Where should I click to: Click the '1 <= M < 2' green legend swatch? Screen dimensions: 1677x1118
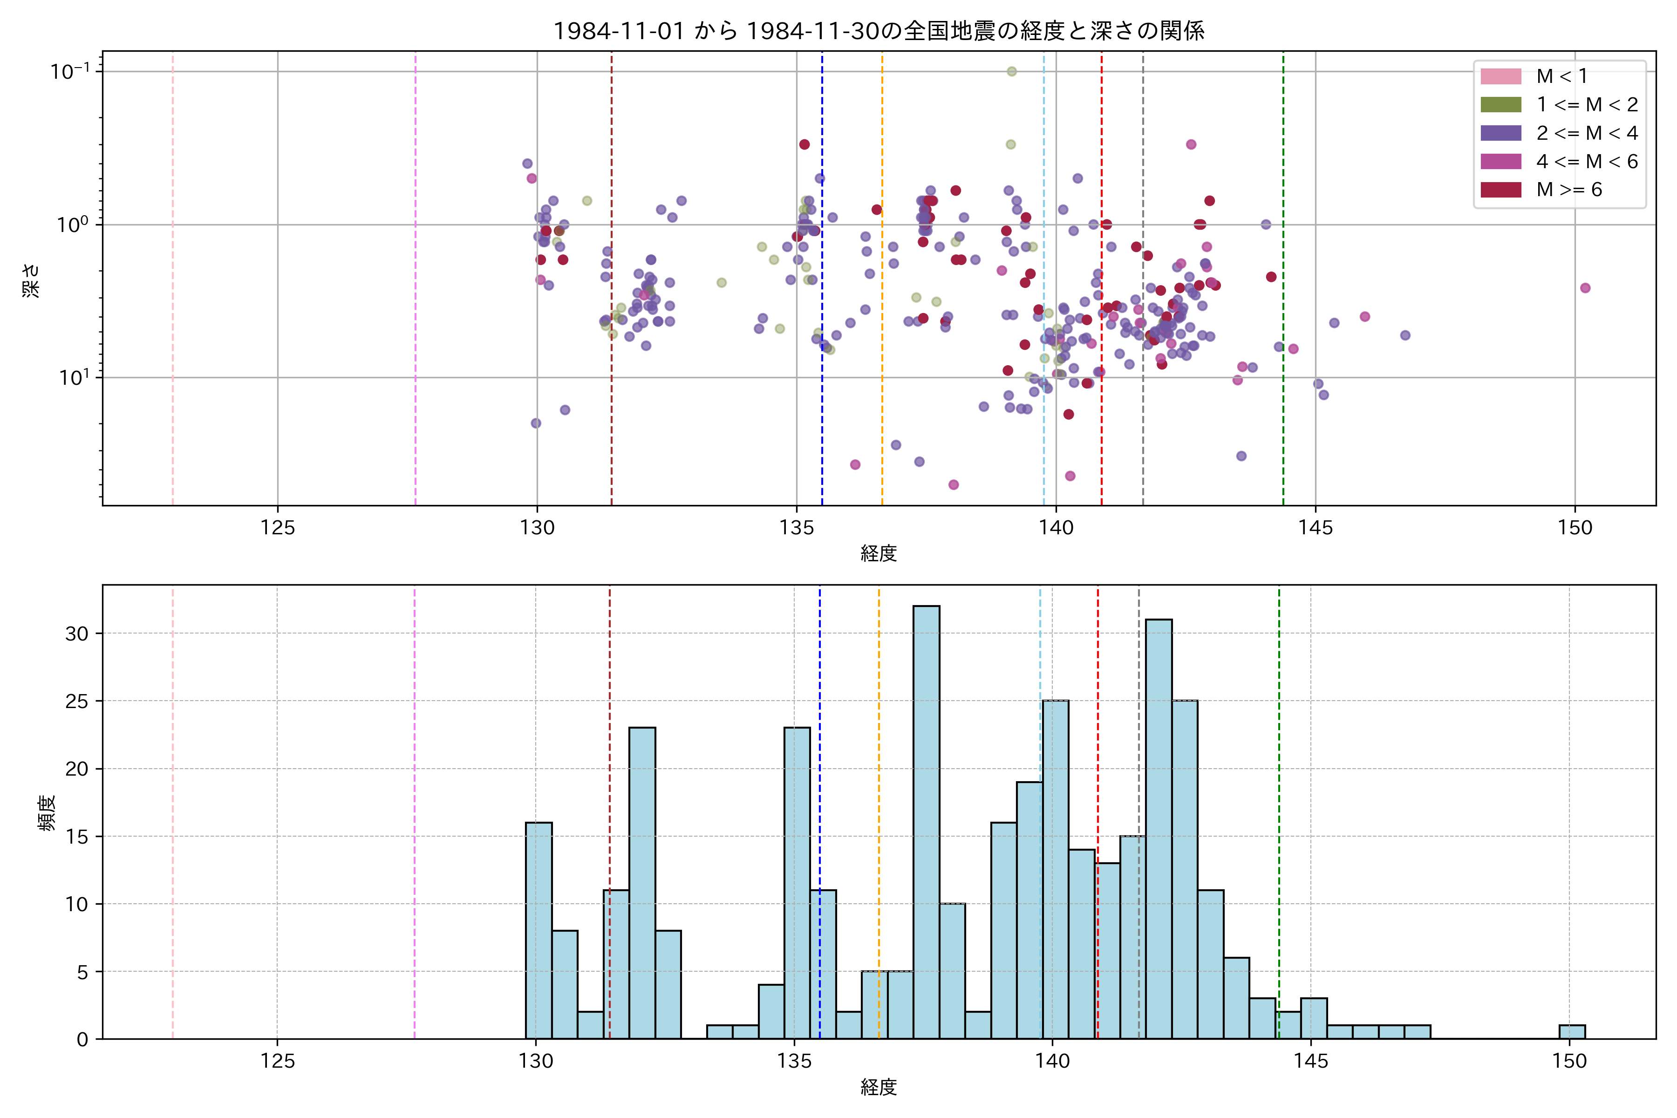(x=1500, y=105)
